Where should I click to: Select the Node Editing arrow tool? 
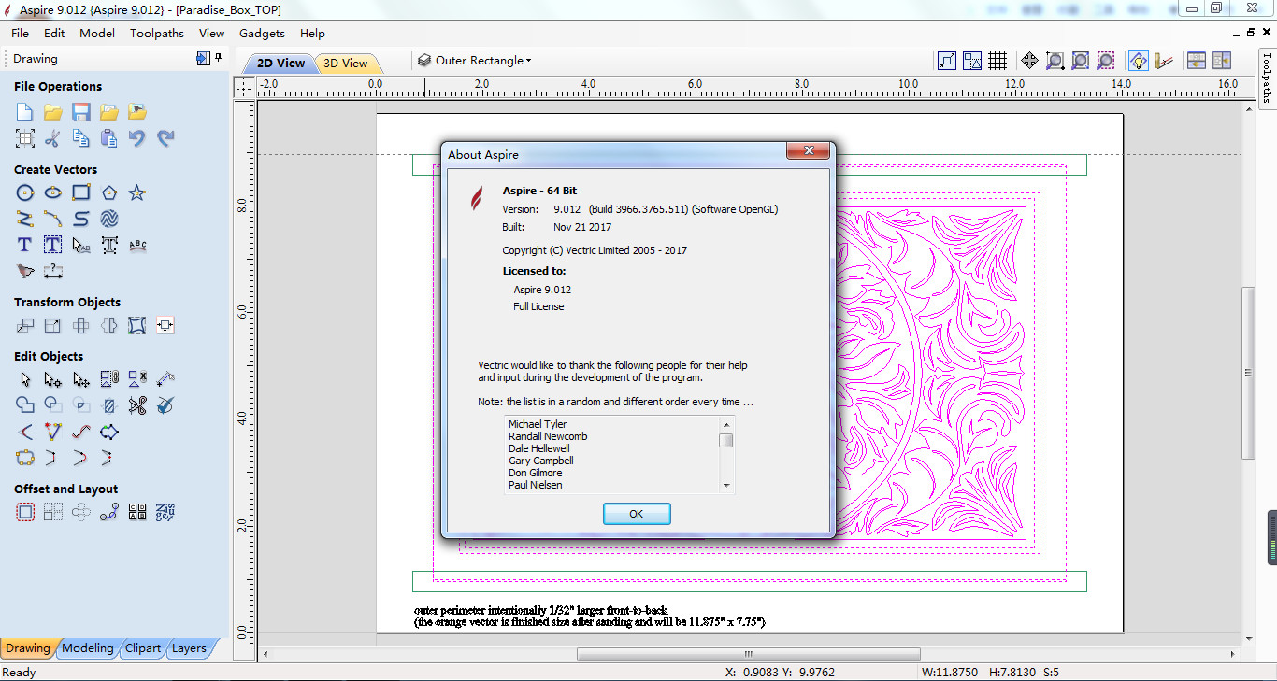(53, 379)
